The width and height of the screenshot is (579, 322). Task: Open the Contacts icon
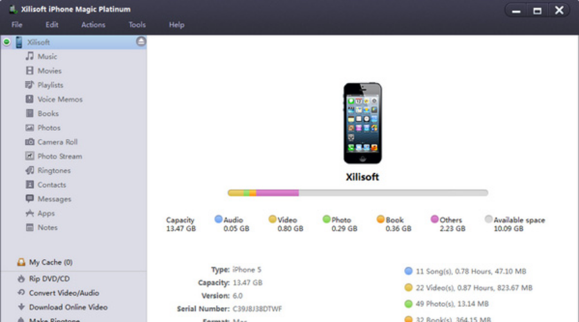click(x=30, y=184)
